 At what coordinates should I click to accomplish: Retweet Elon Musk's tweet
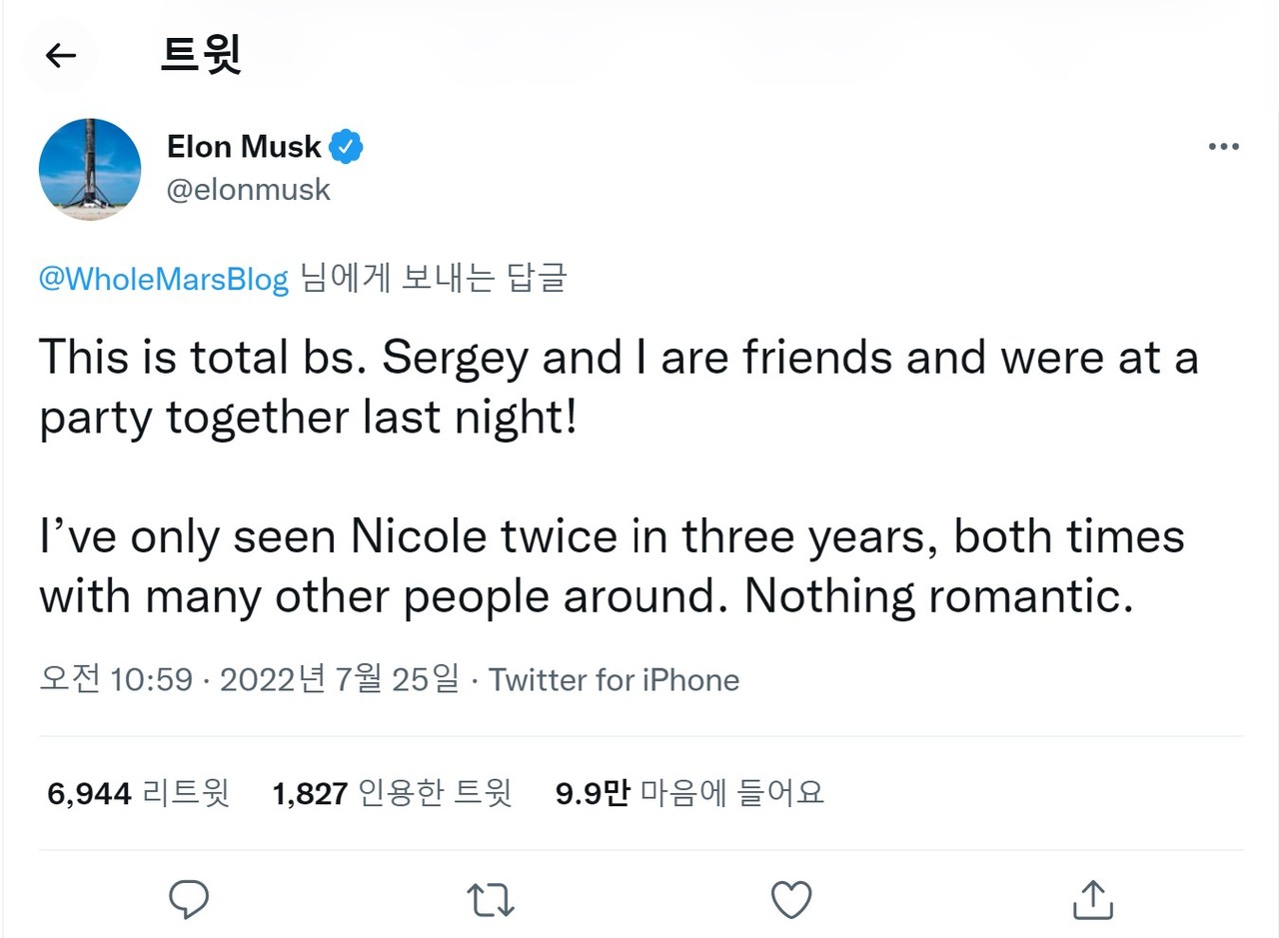(x=490, y=900)
